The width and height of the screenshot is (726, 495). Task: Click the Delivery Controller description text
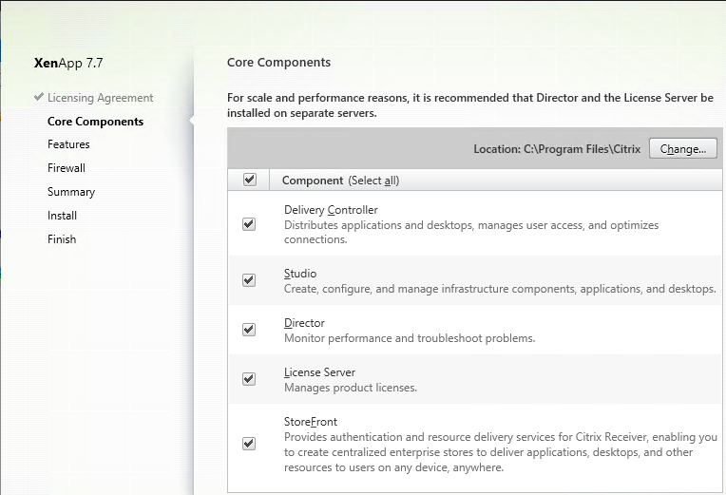point(471,232)
